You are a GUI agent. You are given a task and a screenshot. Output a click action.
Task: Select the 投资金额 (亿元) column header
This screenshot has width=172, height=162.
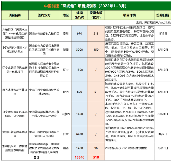(x=96, y=15)
